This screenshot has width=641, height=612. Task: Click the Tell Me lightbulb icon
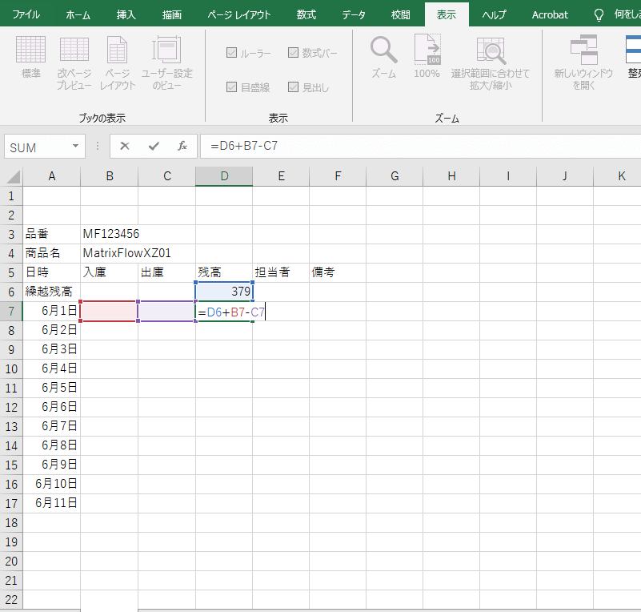click(x=599, y=15)
